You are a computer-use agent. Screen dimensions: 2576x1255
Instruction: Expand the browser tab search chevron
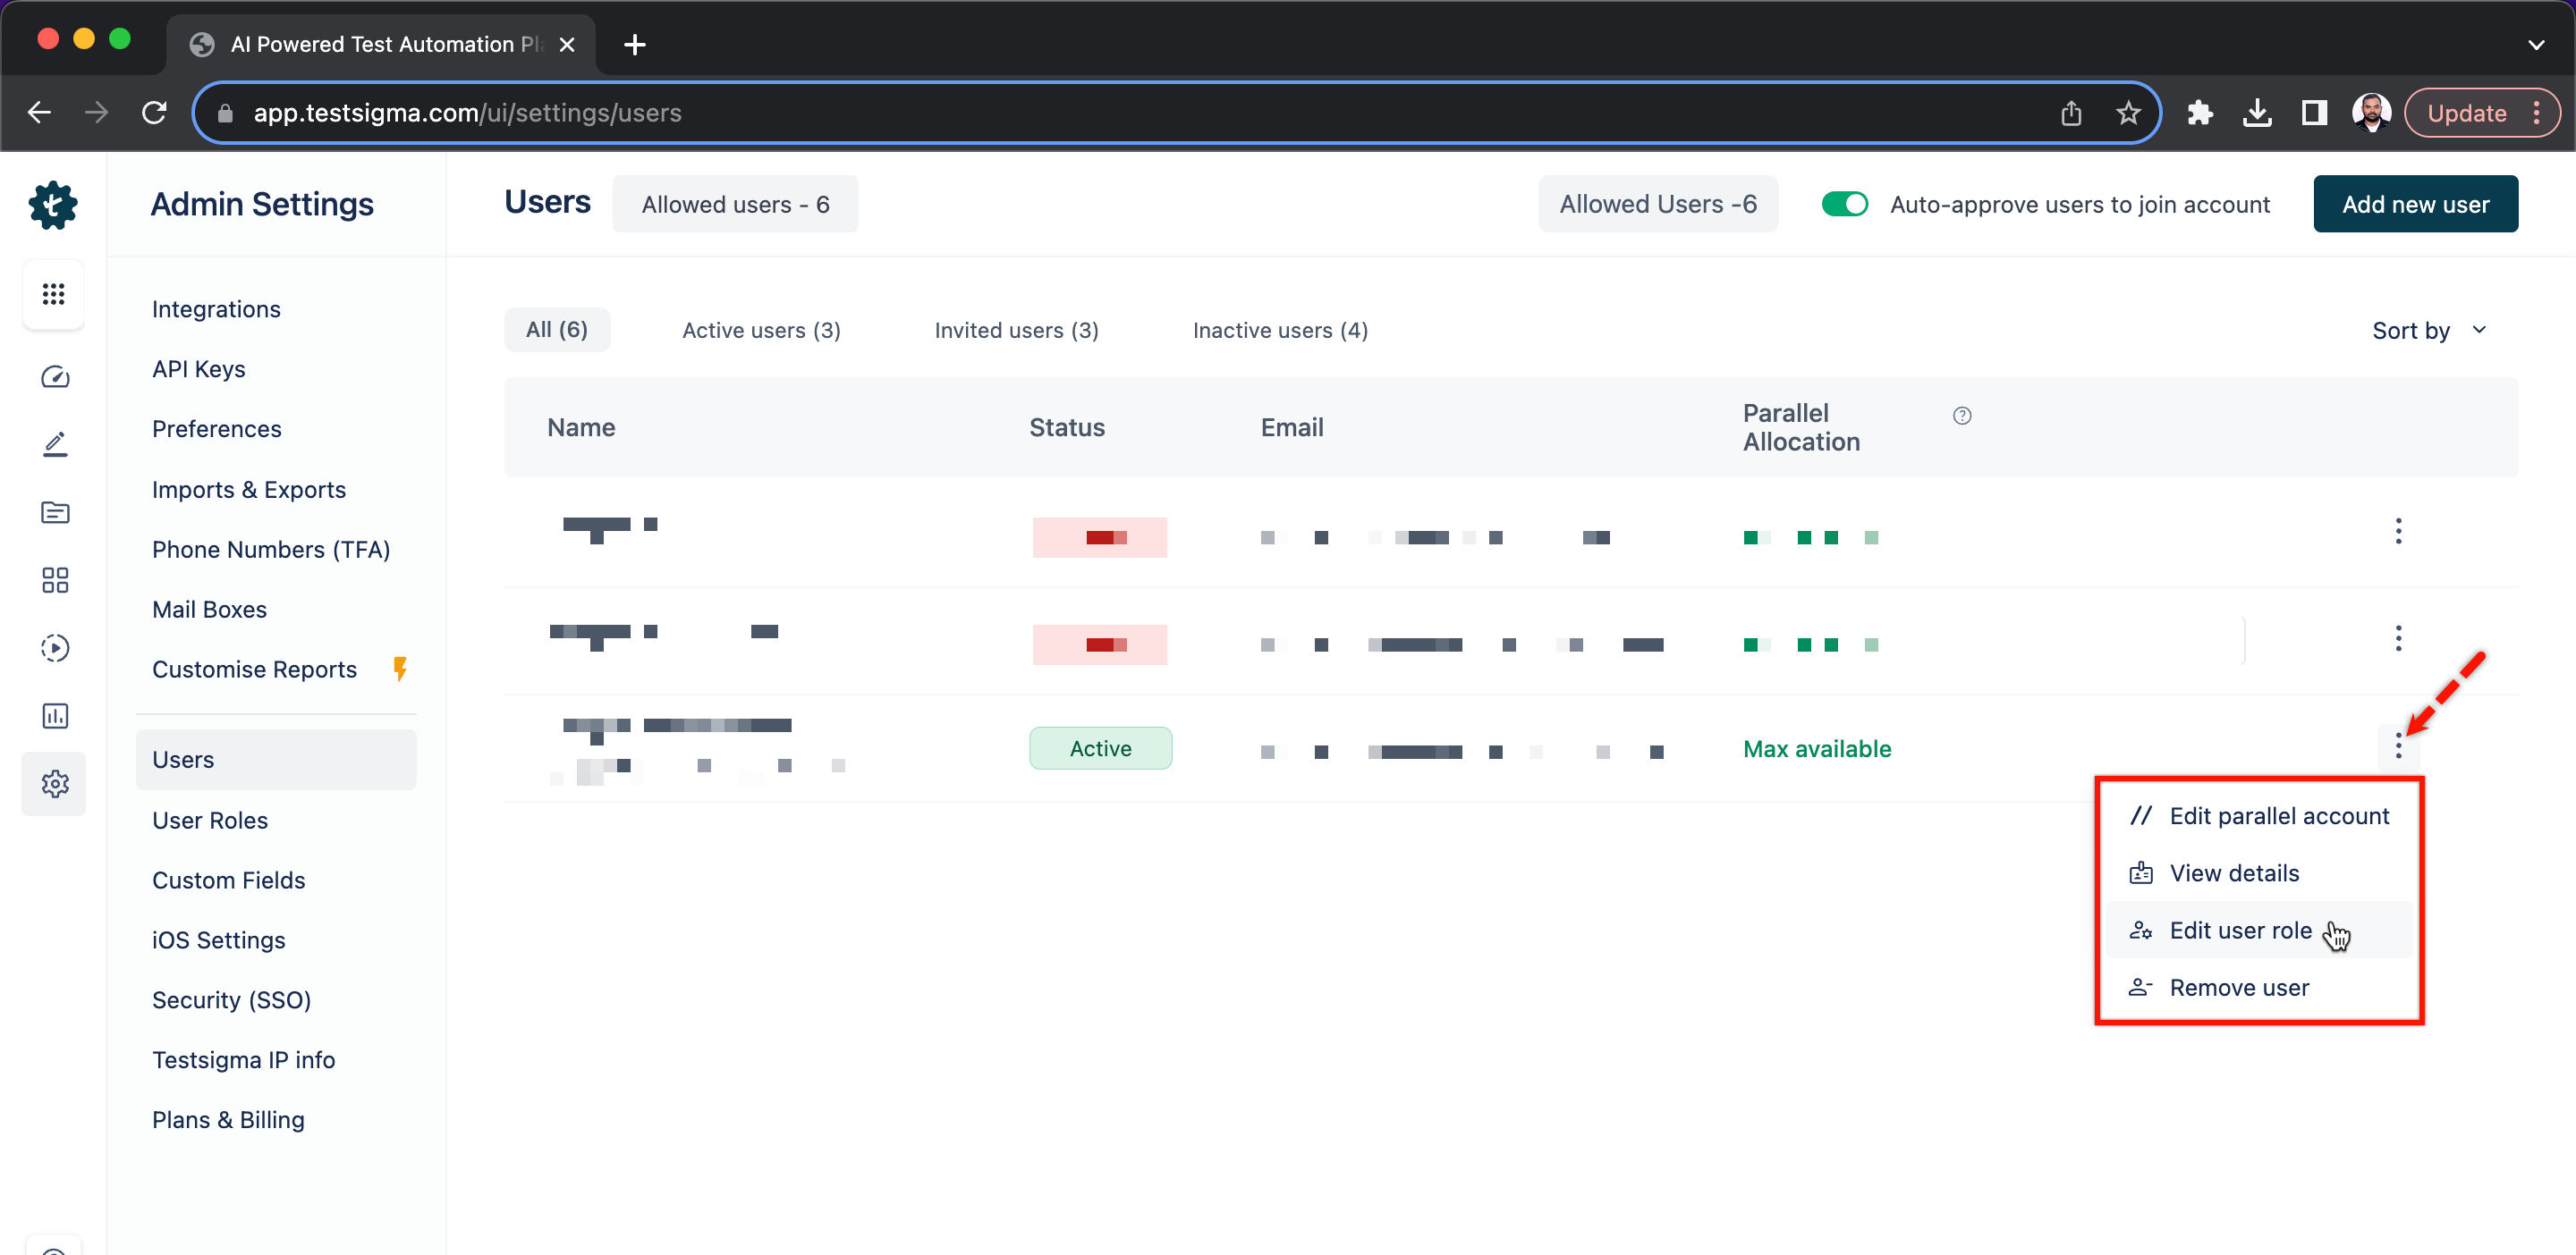[2535, 45]
